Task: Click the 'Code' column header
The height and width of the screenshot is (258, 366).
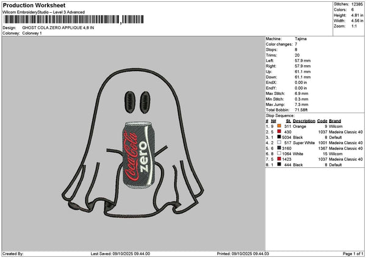Action: pos(322,121)
